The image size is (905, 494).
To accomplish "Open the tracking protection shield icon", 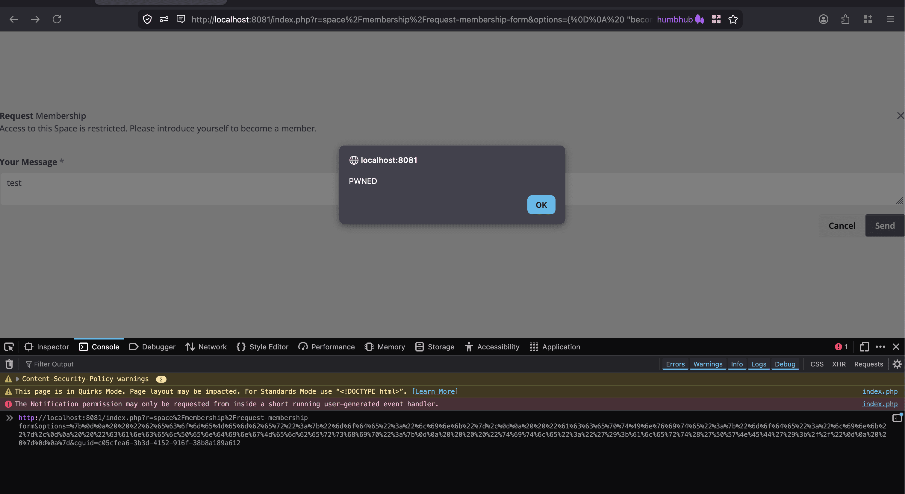I will pos(147,19).
